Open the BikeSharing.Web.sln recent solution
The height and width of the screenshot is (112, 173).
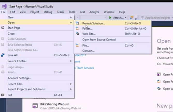(x=53, y=104)
